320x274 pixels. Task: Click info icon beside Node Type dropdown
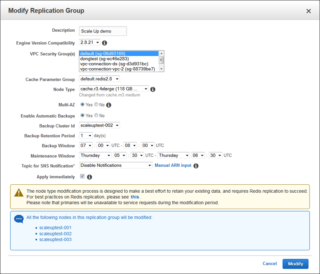pos(153,89)
